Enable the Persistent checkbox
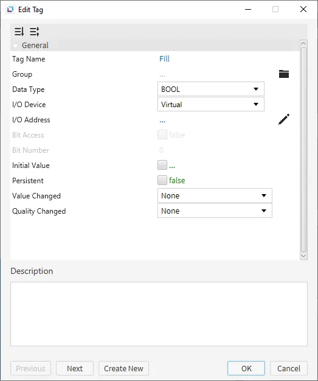 pos(162,180)
